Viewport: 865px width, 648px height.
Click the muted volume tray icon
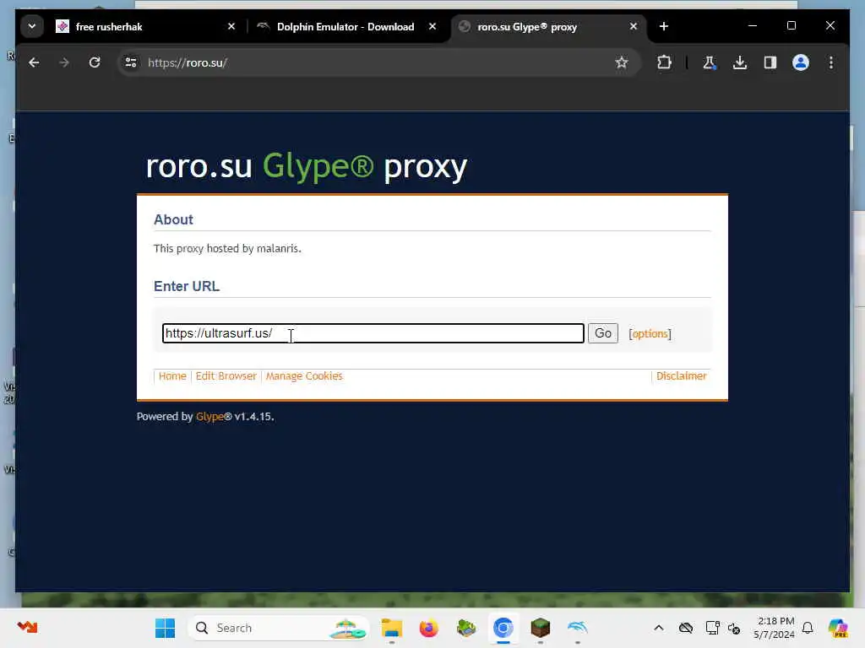click(x=734, y=628)
